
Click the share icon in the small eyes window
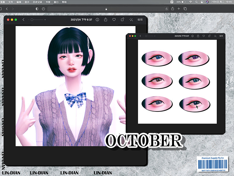tap(198, 36)
